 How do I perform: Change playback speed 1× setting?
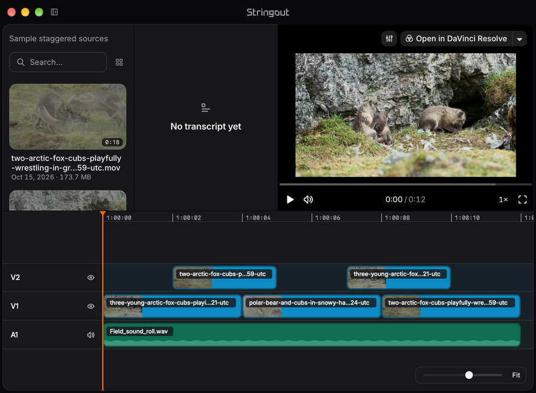(503, 200)
